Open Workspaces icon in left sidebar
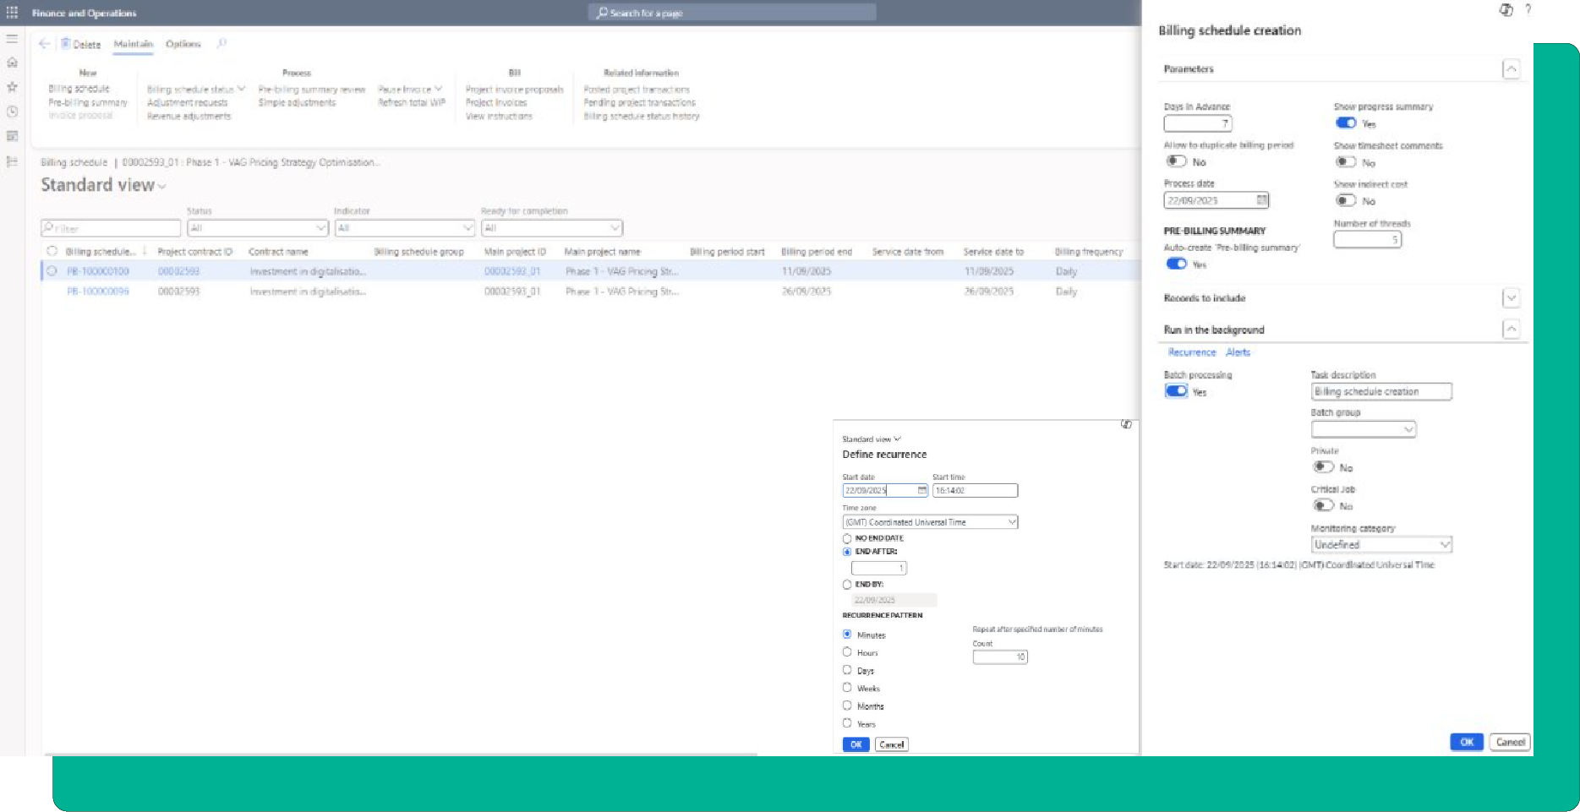Image resolution: width=1580 pixels, height=812 pixels. coord(12,136)
